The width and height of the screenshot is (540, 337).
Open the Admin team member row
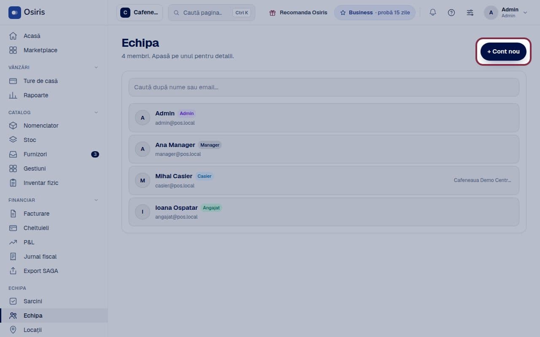tap(324, 118)
